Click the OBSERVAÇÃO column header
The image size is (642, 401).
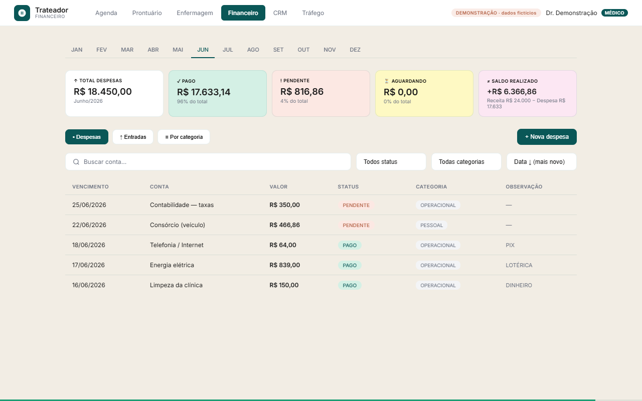click(524, 187)
